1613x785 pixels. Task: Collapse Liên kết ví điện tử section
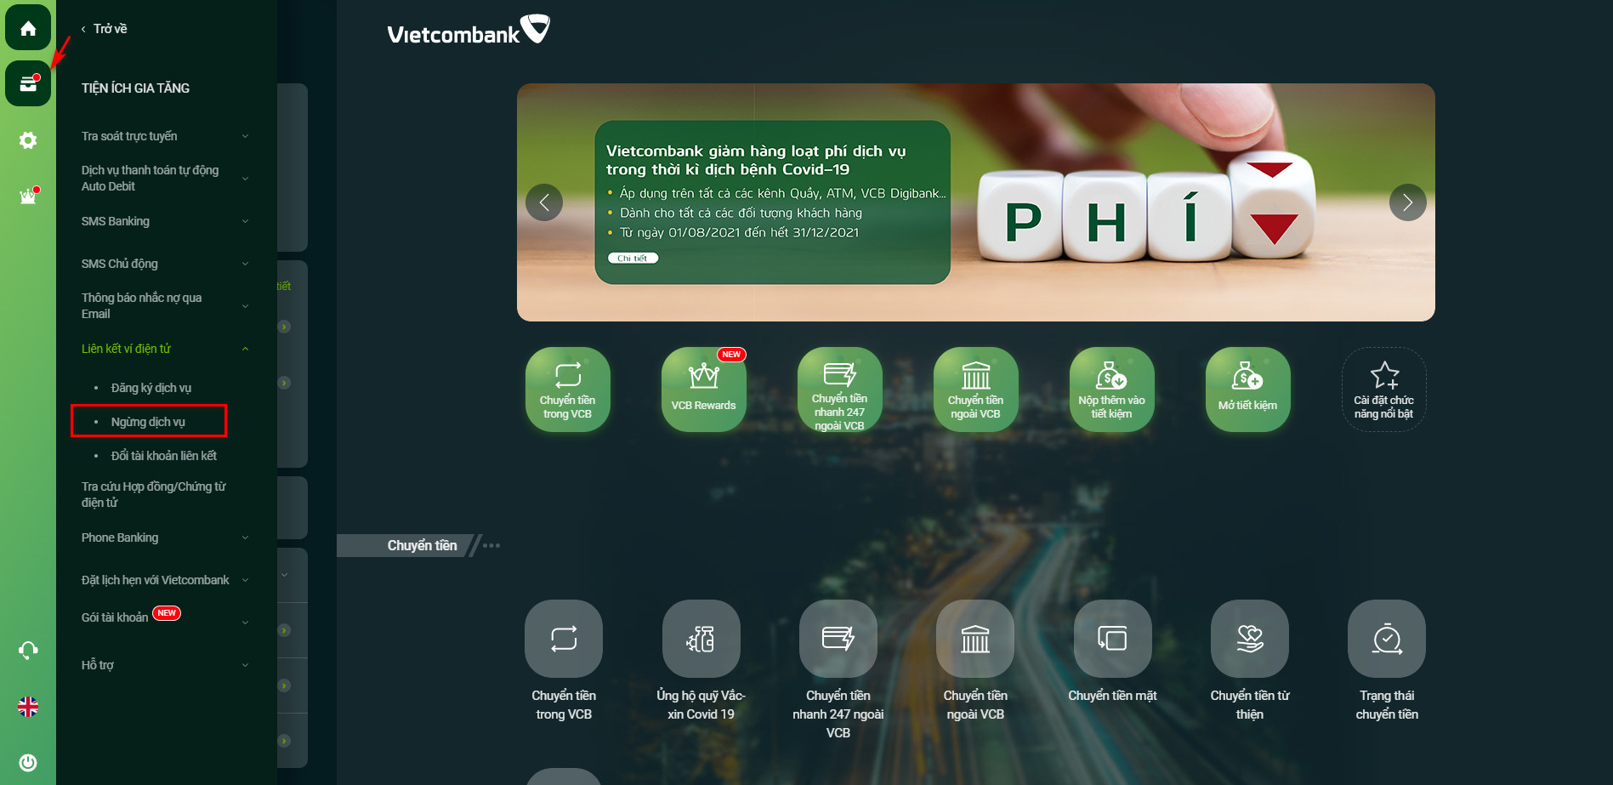coord(166,349)
